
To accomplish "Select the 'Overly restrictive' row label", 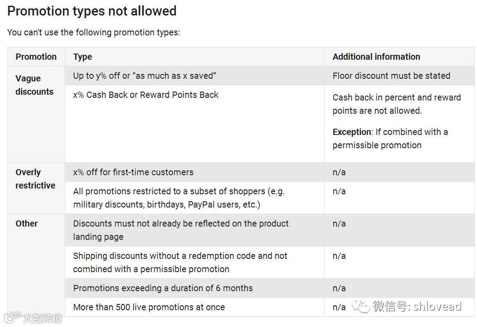I will tap(35, 179).
